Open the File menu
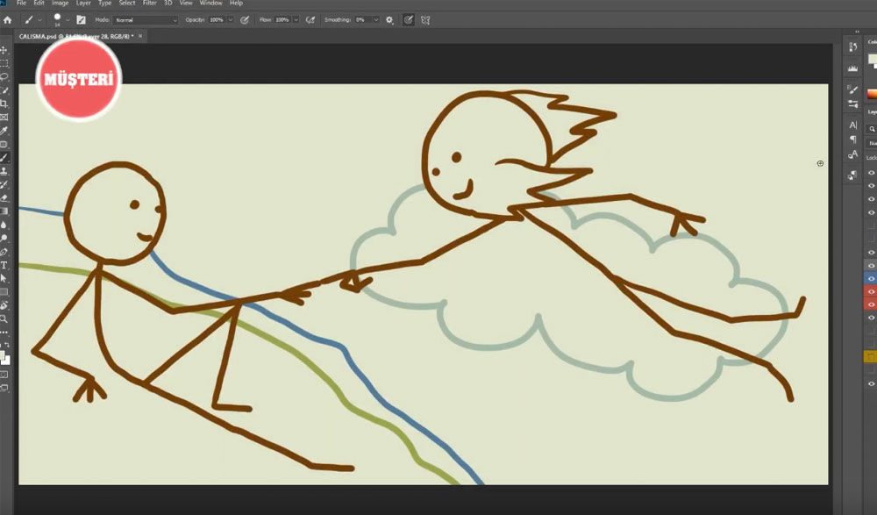This screenshot has width=877, height=515. [21, 3]
